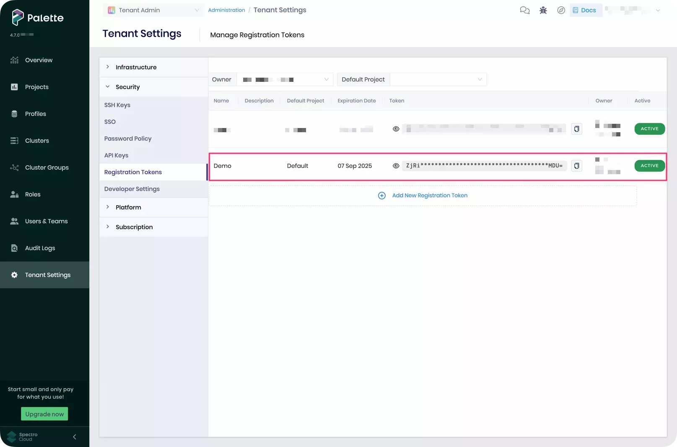Copy the first row's blurred token
Screen dimensions: 677x447
576,129
